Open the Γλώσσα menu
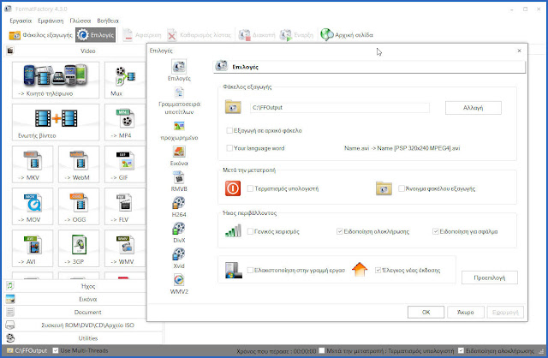548x358 pixels. click(x=80, y=21)
